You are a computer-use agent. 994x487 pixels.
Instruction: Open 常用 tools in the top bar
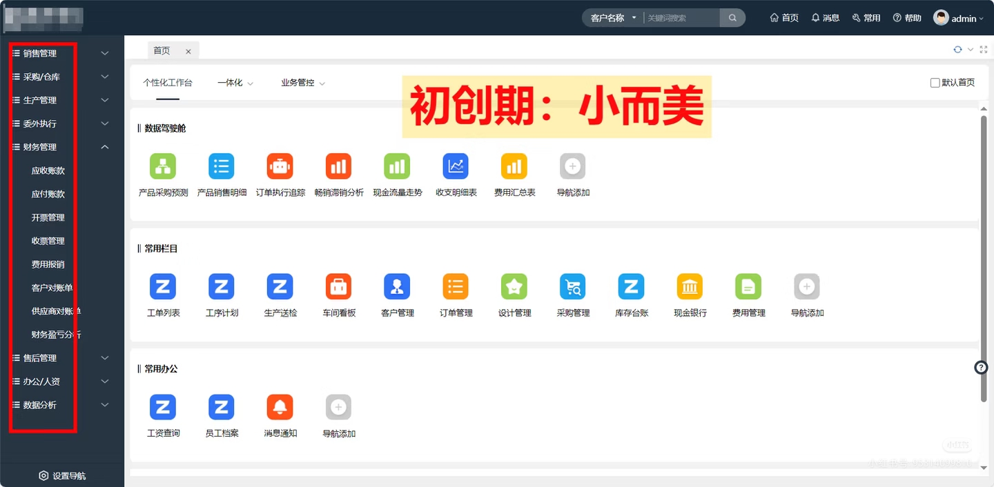(x=866, y=18)
